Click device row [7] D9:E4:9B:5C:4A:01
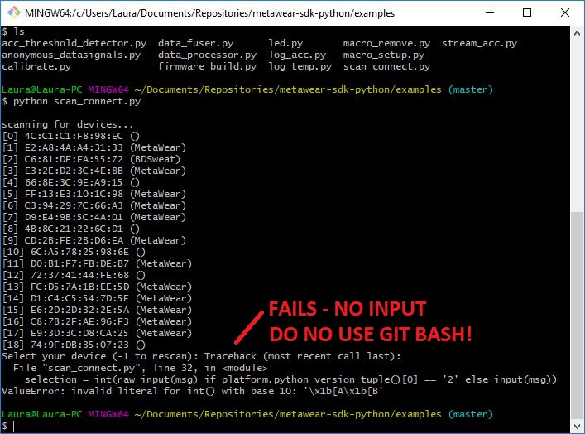585x434 pixels. pos(94,217)
